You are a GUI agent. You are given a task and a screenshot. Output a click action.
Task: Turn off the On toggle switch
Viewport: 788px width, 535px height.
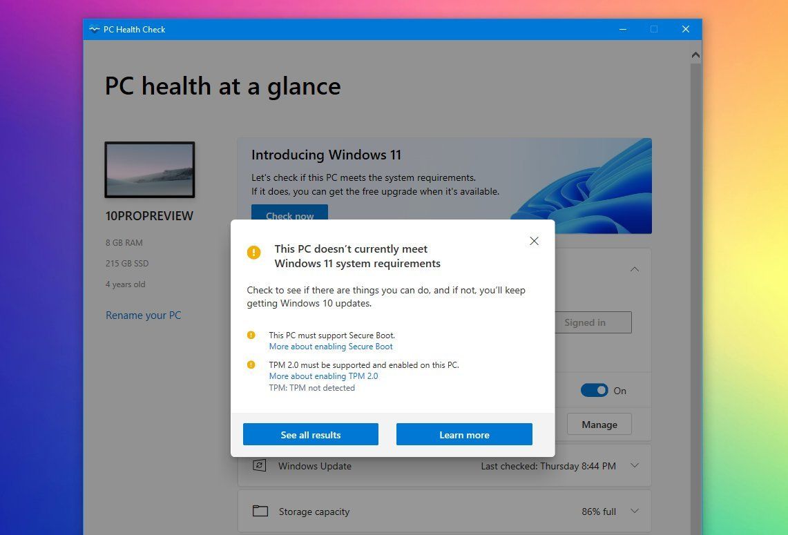point(594,390)
